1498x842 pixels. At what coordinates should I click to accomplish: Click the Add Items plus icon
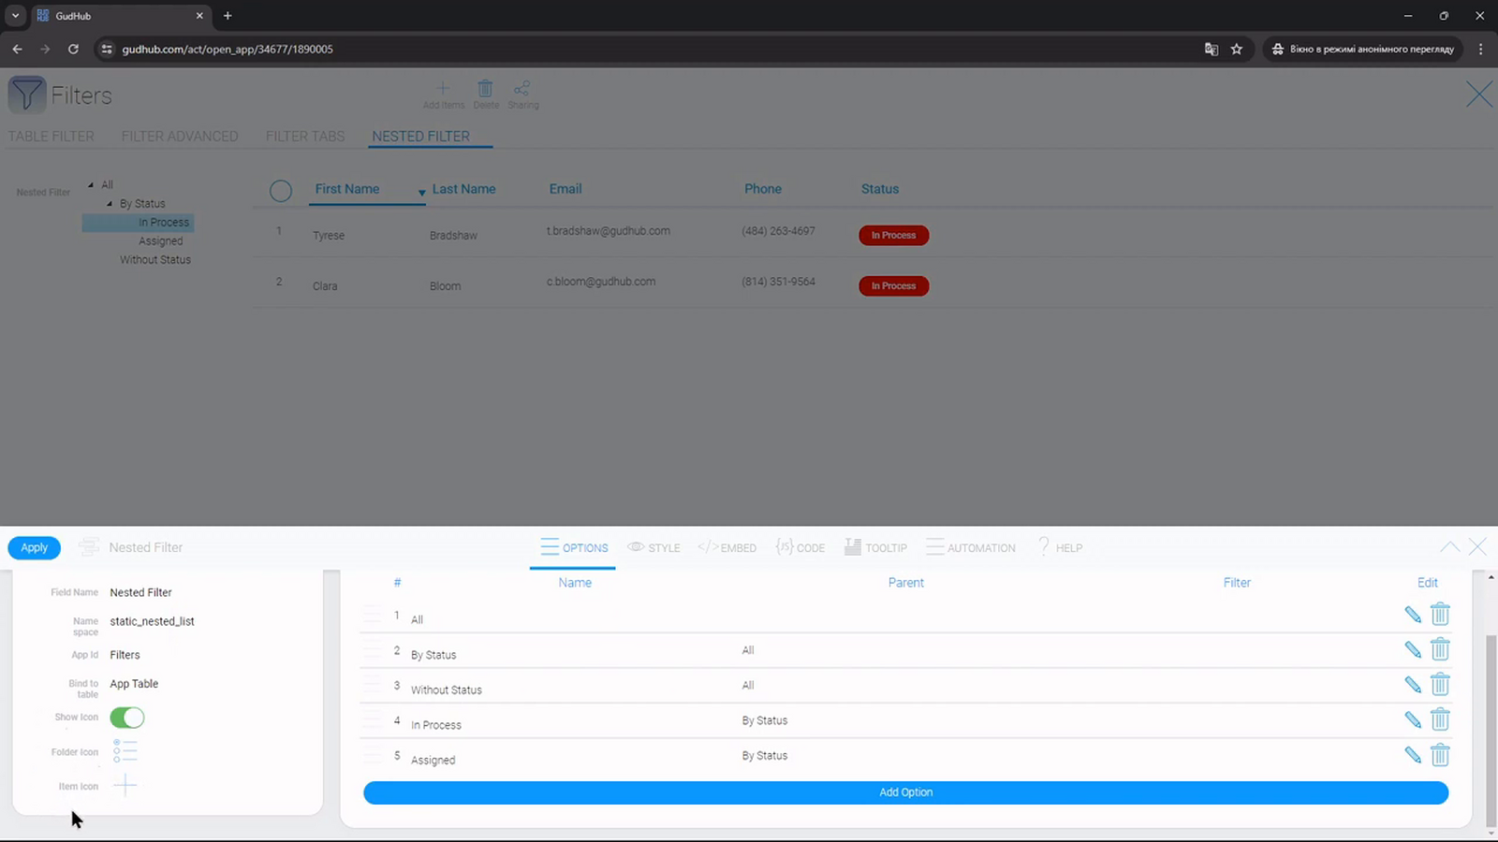tap(443, 89)
